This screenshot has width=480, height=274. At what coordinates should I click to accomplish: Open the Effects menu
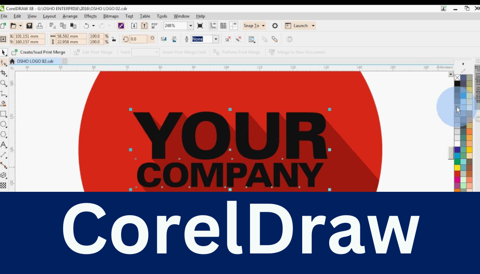(x=90, y=16)
